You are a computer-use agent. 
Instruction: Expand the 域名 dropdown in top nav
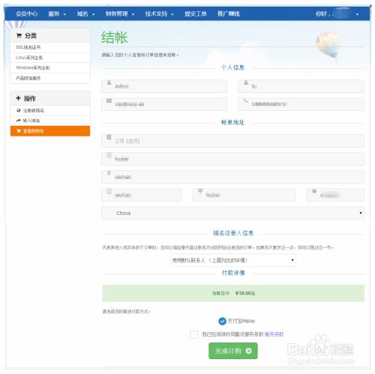(x=85, y=13)
